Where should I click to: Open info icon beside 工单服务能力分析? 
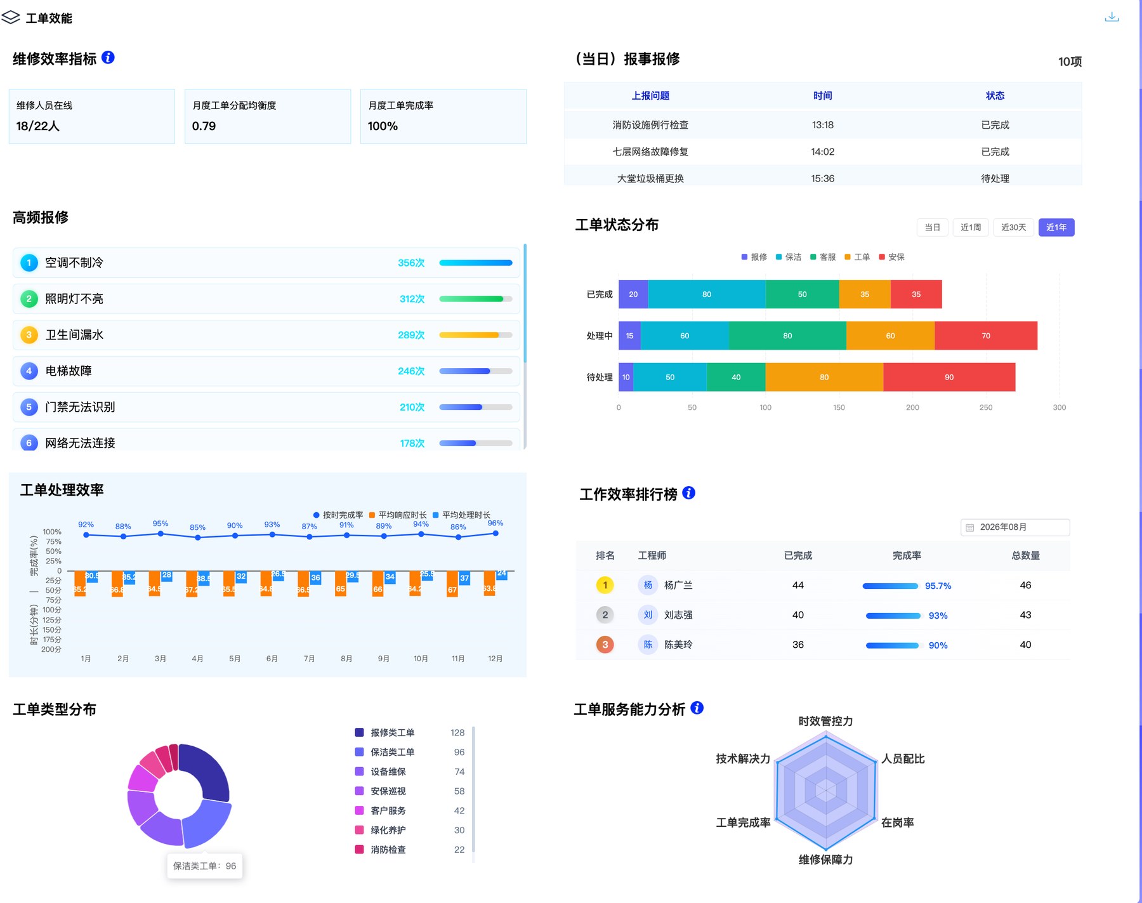697,708
